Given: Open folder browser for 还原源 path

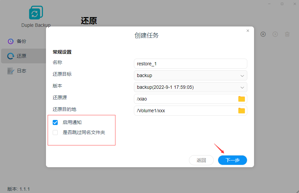Looking at the screenshot, I should pos(241,99).
